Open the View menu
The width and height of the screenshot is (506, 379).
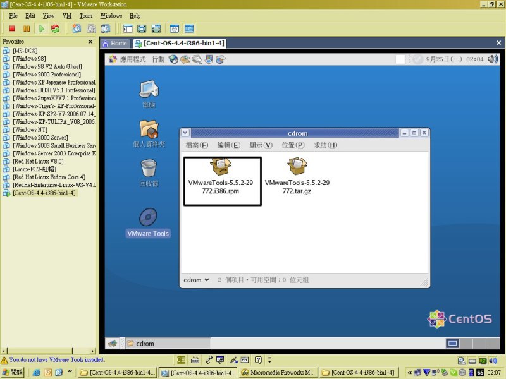pos(49,15)
